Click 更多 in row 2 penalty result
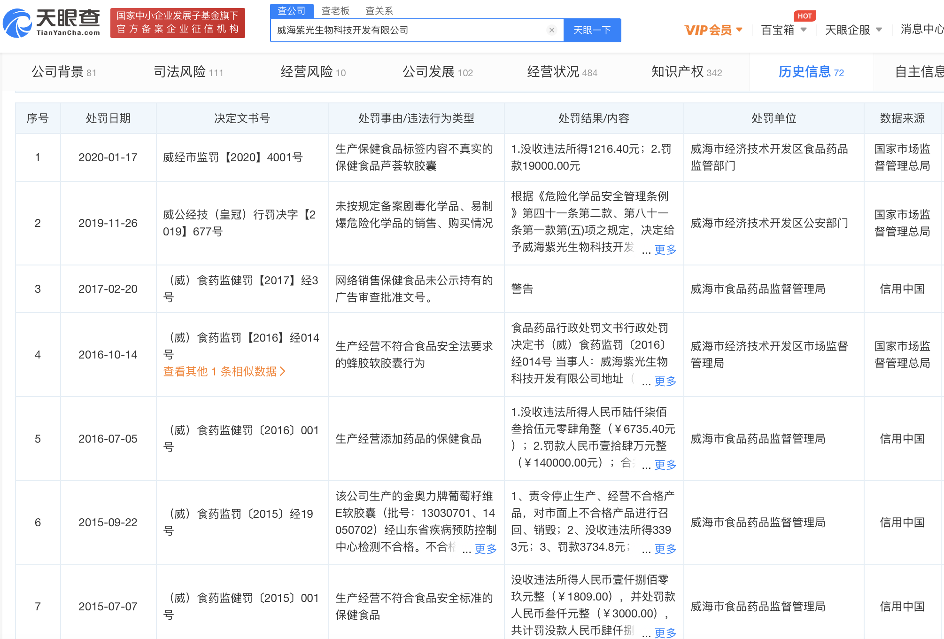This screenshot has height=639, width=944. (665, 249)
